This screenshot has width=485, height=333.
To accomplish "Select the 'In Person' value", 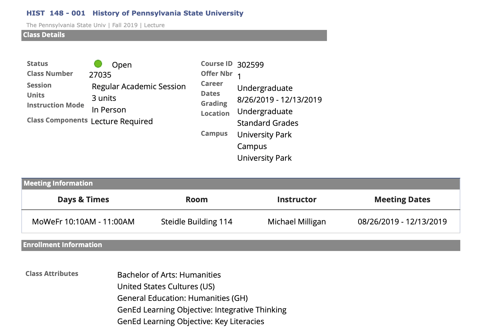I will coord(109,110).
